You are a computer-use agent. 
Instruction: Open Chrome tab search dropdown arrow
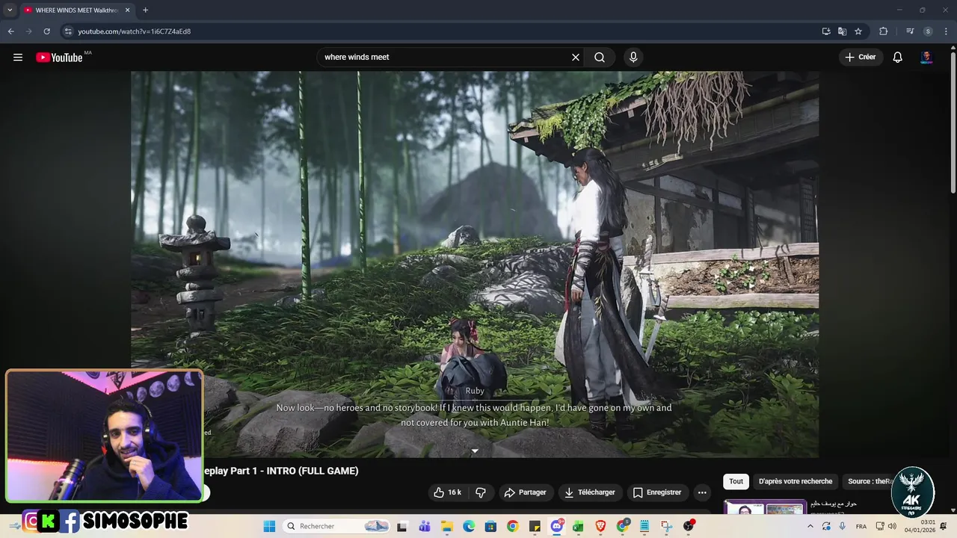point(10,10)
